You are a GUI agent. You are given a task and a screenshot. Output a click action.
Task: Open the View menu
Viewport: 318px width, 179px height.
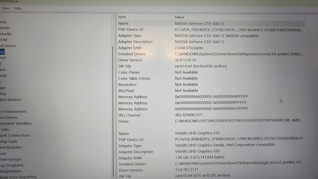pyautogui.click(x=6, y=8)
